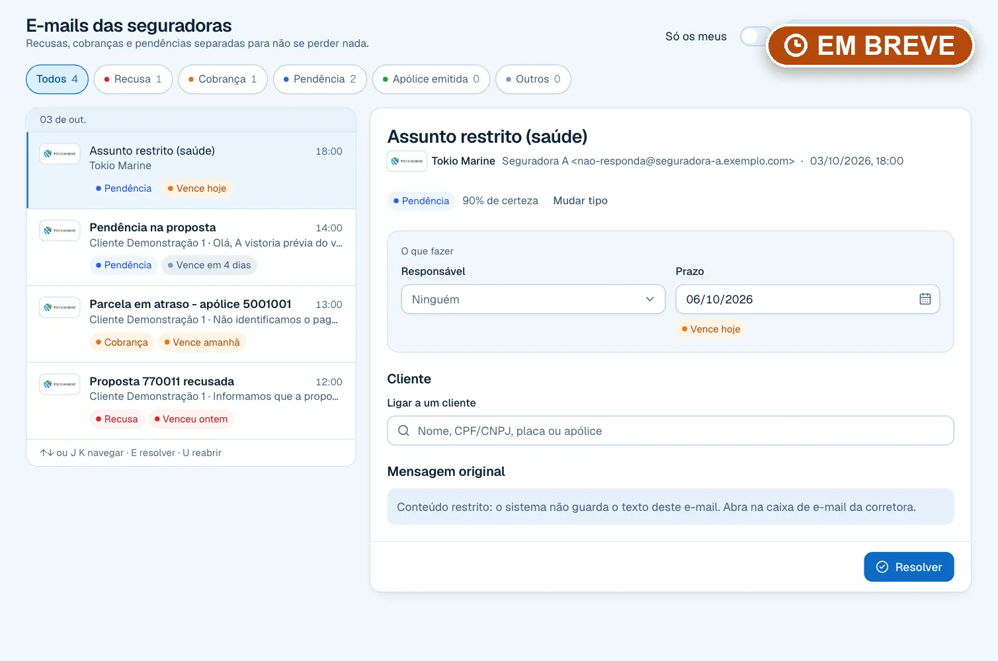Open the email titled Pendência na proposta
998x661 pixels.
click(191, 247)
